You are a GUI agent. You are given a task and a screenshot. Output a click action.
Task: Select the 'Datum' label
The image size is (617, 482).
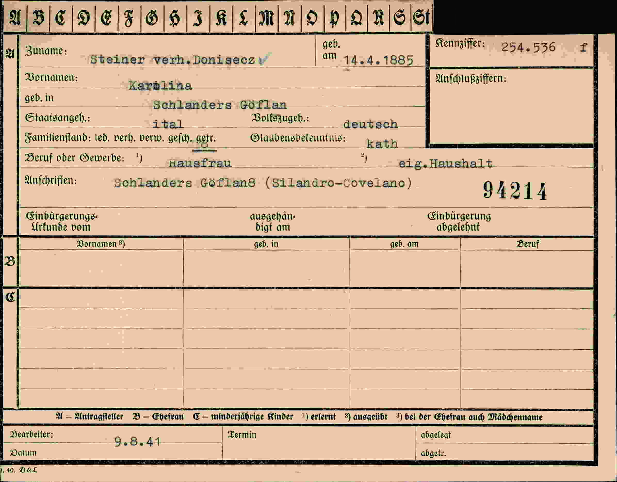(23, 453)
